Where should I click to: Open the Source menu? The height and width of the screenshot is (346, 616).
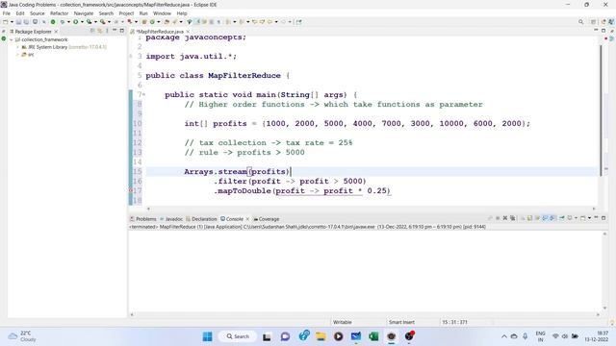(38, 13)
